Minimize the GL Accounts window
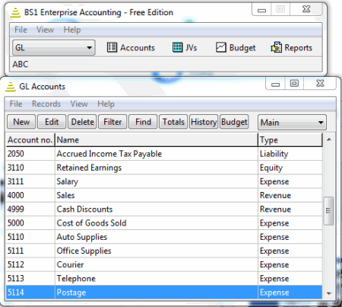 tap(275, 84)
